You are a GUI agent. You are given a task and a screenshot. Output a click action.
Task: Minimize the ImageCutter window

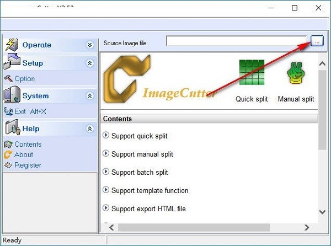[271, 8]
